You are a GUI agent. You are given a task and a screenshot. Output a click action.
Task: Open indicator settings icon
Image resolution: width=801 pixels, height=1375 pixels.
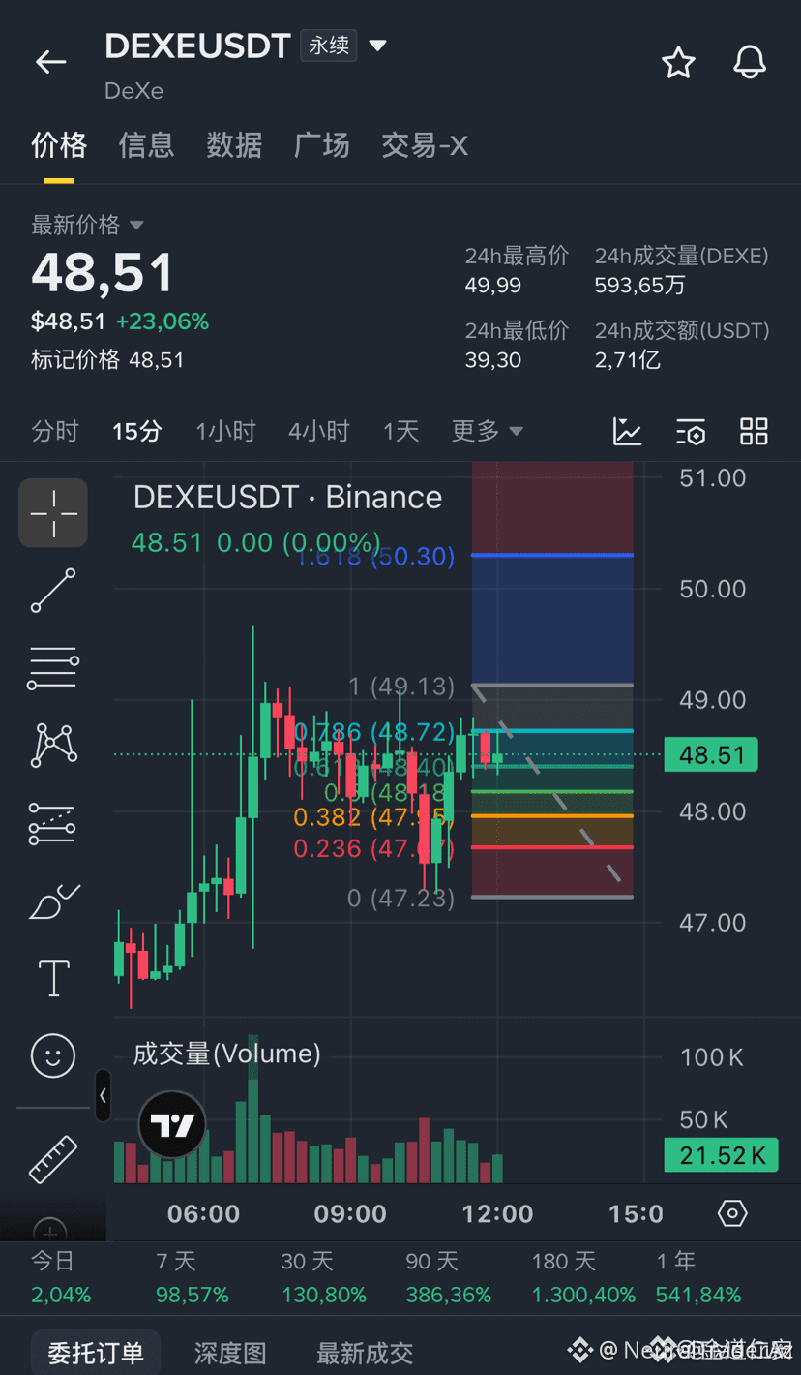[x=691, y=432]
